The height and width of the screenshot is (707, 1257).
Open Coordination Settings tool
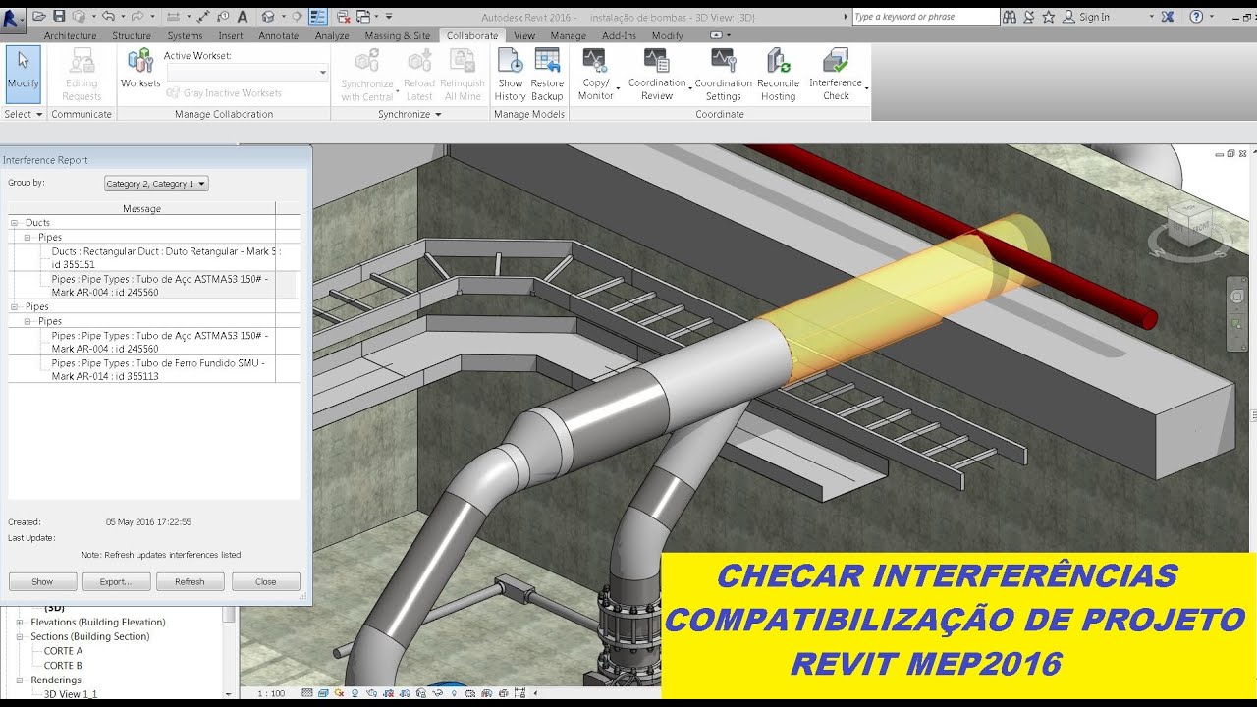pos(724,75)
